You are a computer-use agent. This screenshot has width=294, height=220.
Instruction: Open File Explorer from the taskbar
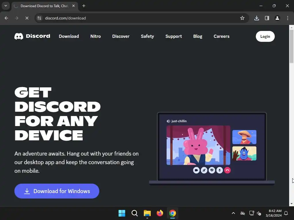147,213
